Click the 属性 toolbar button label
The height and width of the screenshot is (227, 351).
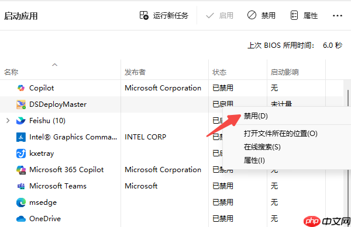click(x=311, y=15)
